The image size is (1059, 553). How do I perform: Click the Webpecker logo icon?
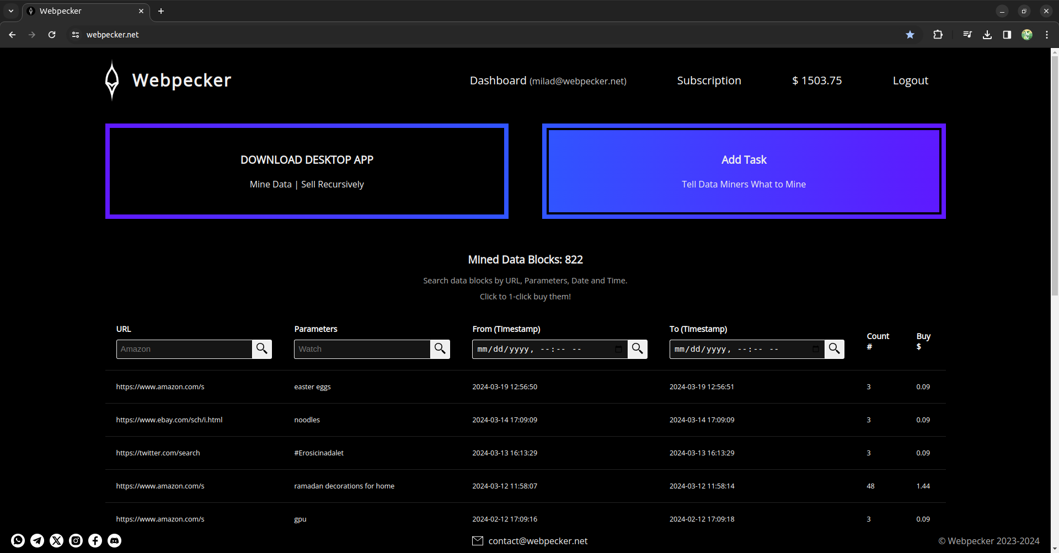[112, 80]
